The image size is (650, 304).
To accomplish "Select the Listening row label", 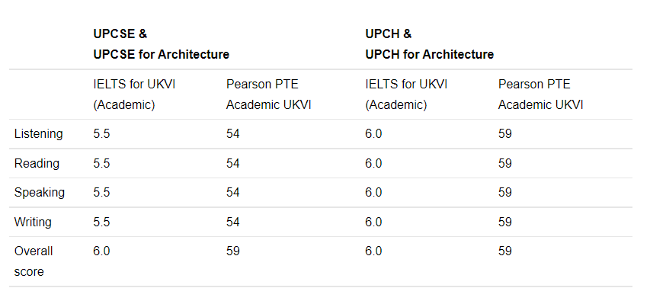I will [x=39, y=134].
